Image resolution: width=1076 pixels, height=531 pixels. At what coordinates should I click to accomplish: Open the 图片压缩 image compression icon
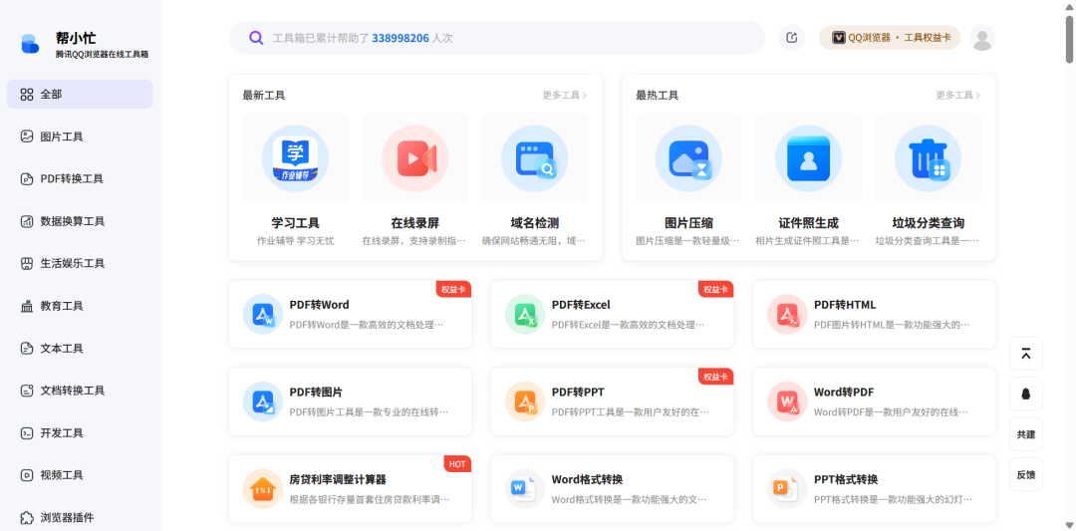[x=688, y=158]
